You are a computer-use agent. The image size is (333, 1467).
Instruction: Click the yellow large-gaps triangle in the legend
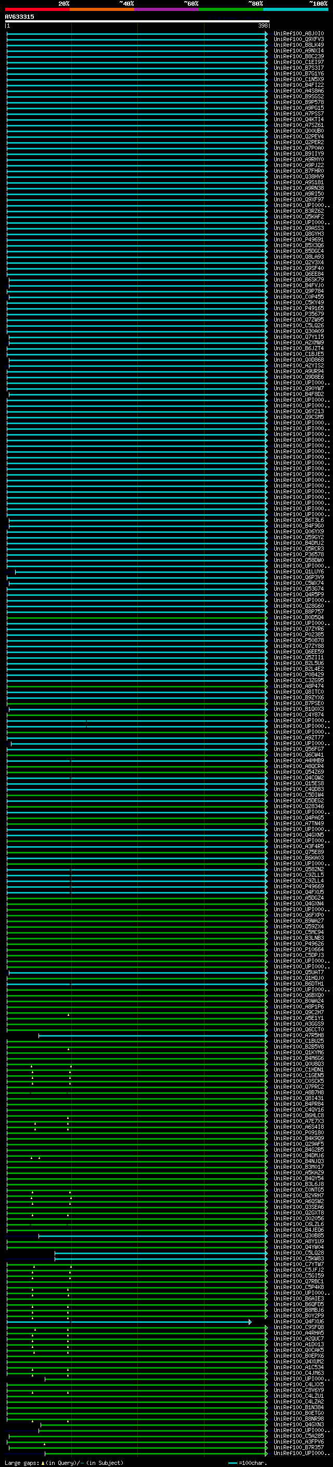(x=43, y=1463)
